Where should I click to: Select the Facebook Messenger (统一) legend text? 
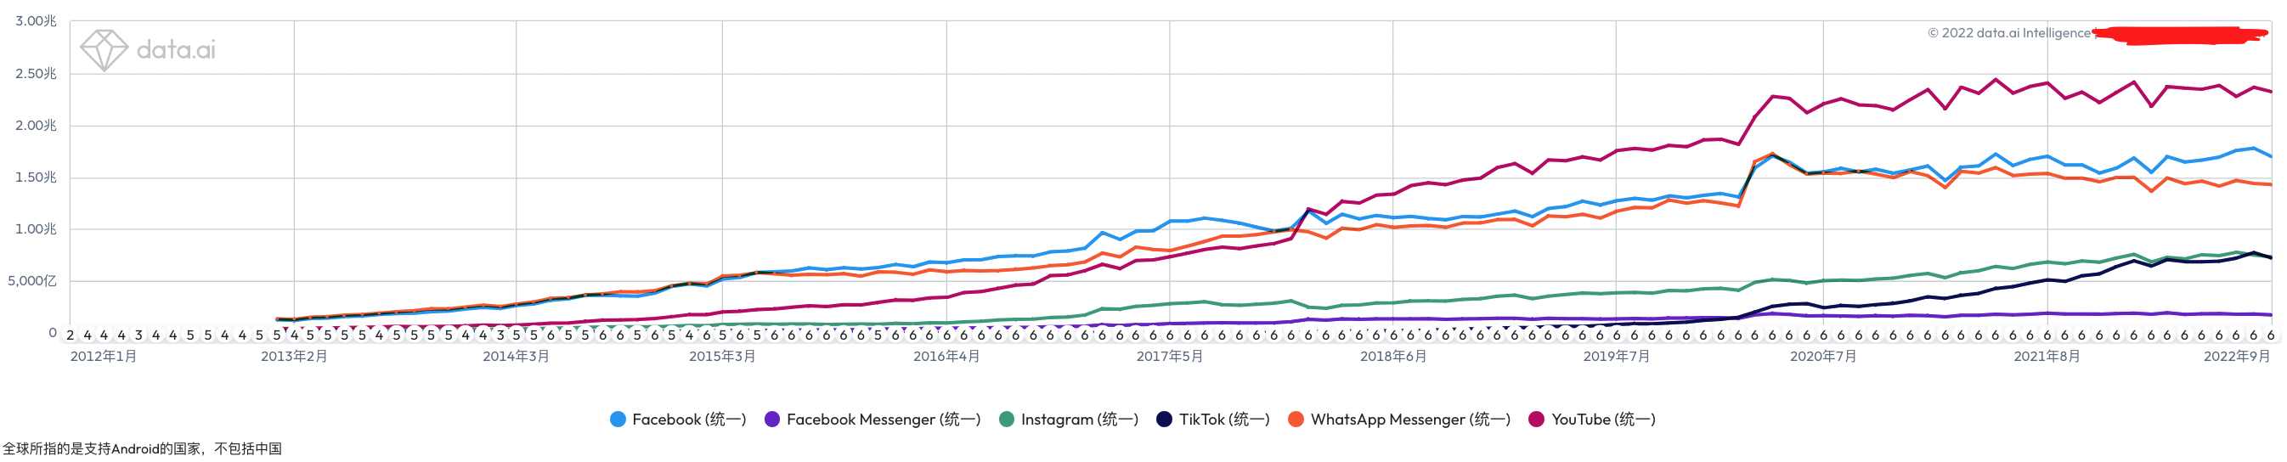[884, 420]
